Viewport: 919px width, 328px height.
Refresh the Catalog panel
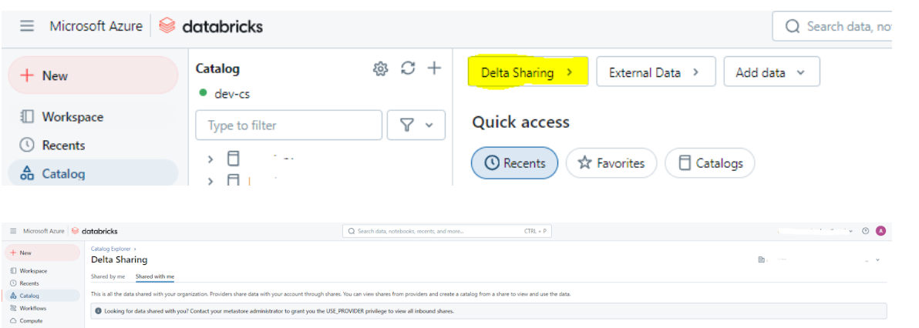(x=408, y=69)
